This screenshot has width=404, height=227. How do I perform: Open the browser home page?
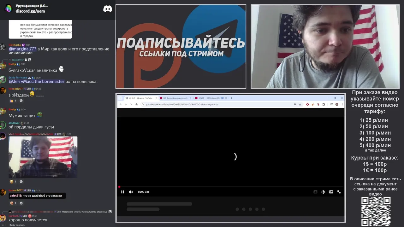[x=136, y=104]
